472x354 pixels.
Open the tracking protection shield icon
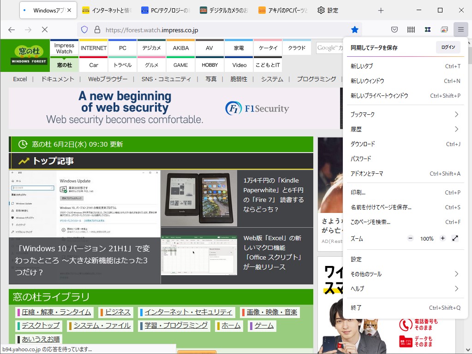[84, 29]
